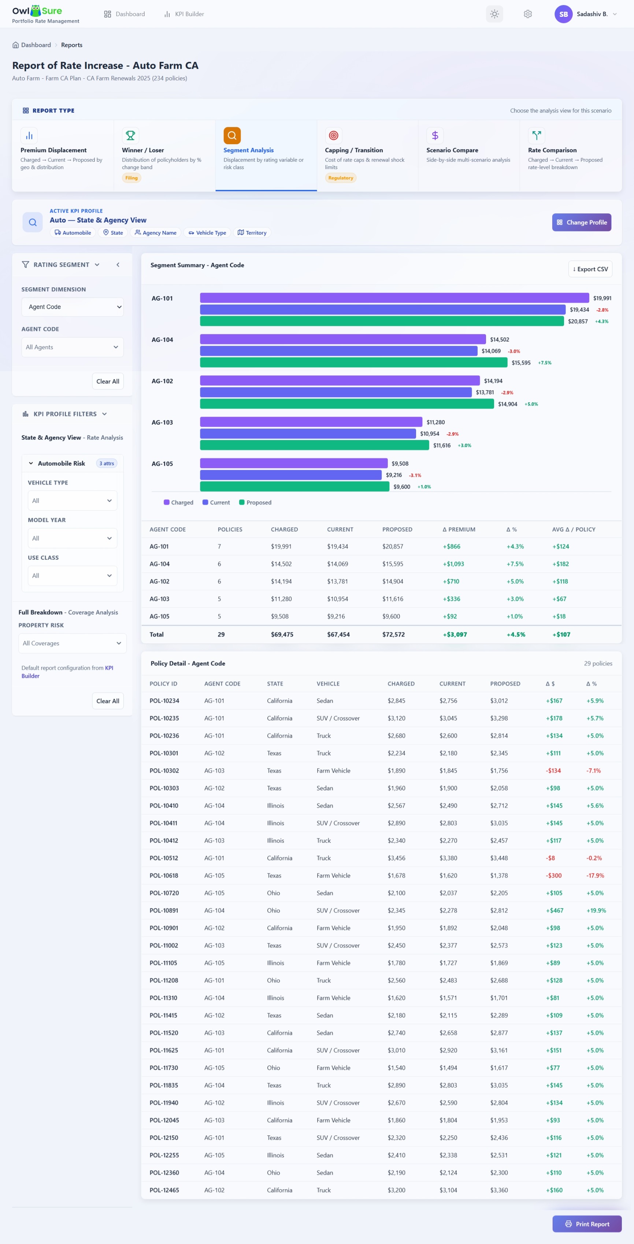Toggle the KPI Profile Filters chevron

tap(104, 414)
